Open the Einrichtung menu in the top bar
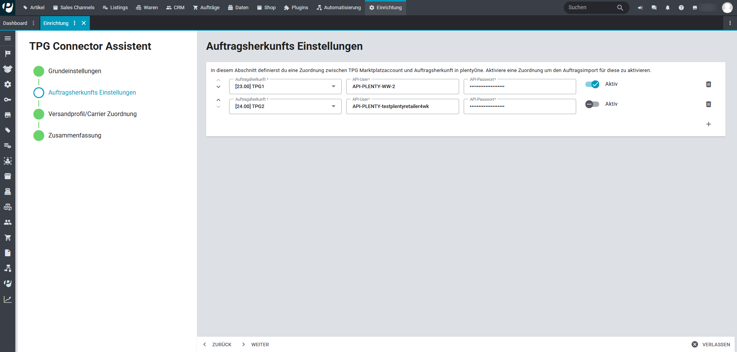The width and height of the screenshot is (737, 352). pyautogui.click(x=385, y=8)
